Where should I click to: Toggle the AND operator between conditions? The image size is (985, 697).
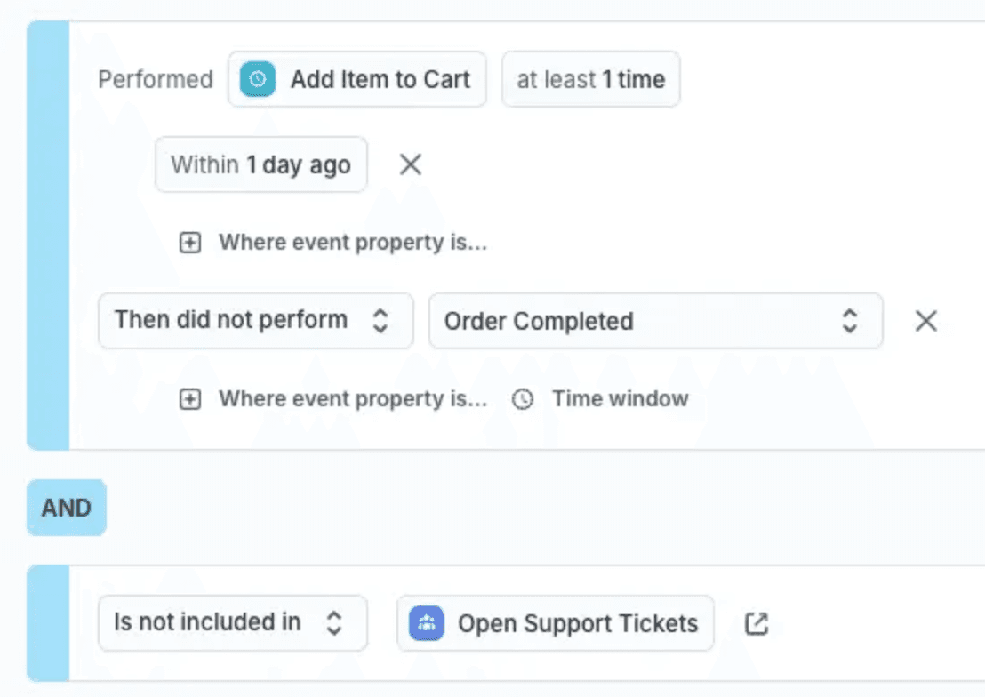(66, 508)
